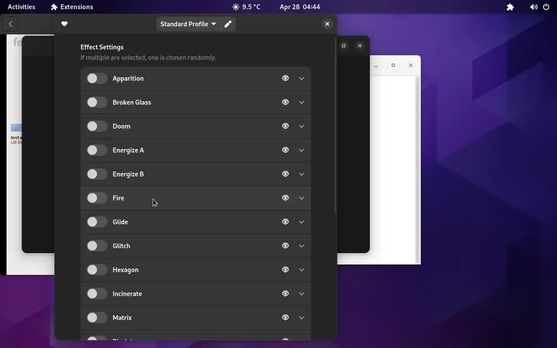Click the Matrix effect label

point(122,318)
